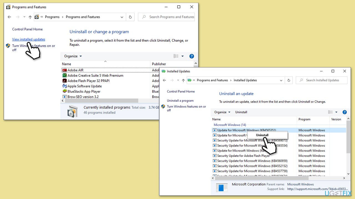Click Control Panel Home in Programs and Features
The height and width of the screenshot is (199, 355).
(x=27, y=29)
